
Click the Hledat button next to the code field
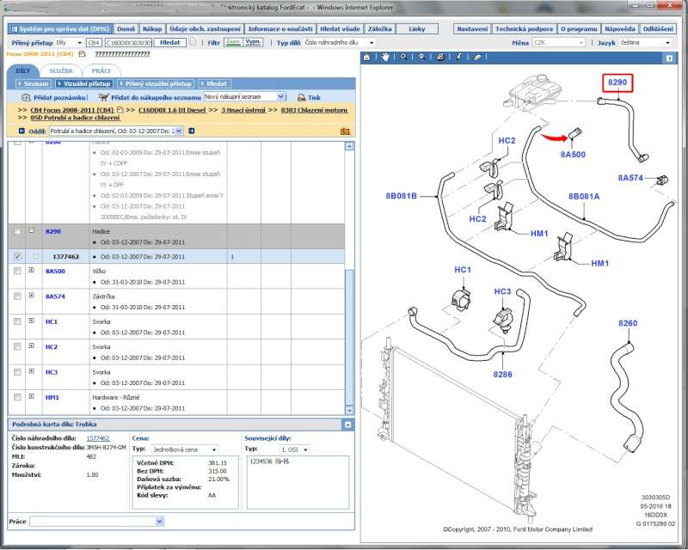point(170,42)
